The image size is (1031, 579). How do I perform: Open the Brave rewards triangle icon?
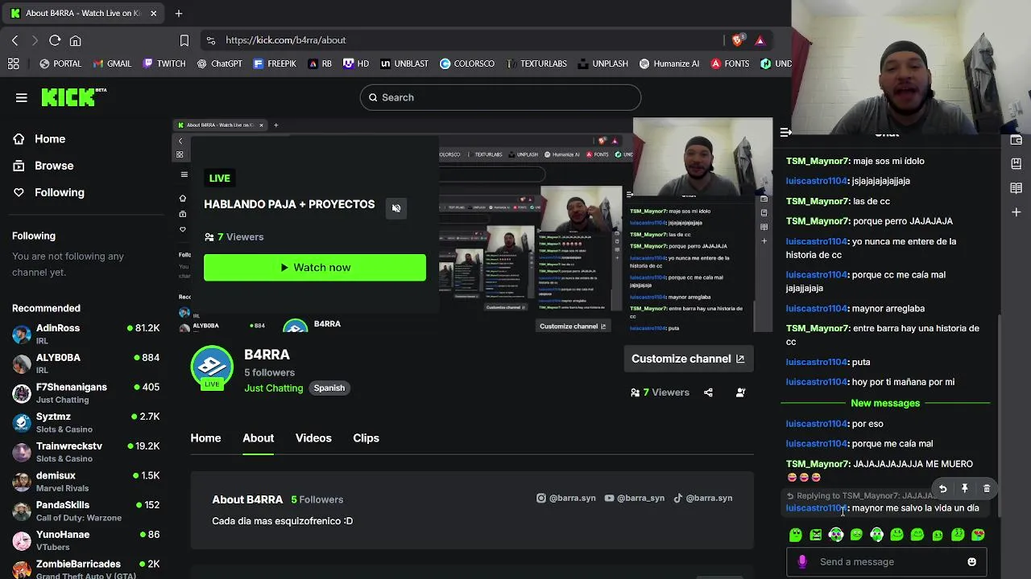[760, 40]
